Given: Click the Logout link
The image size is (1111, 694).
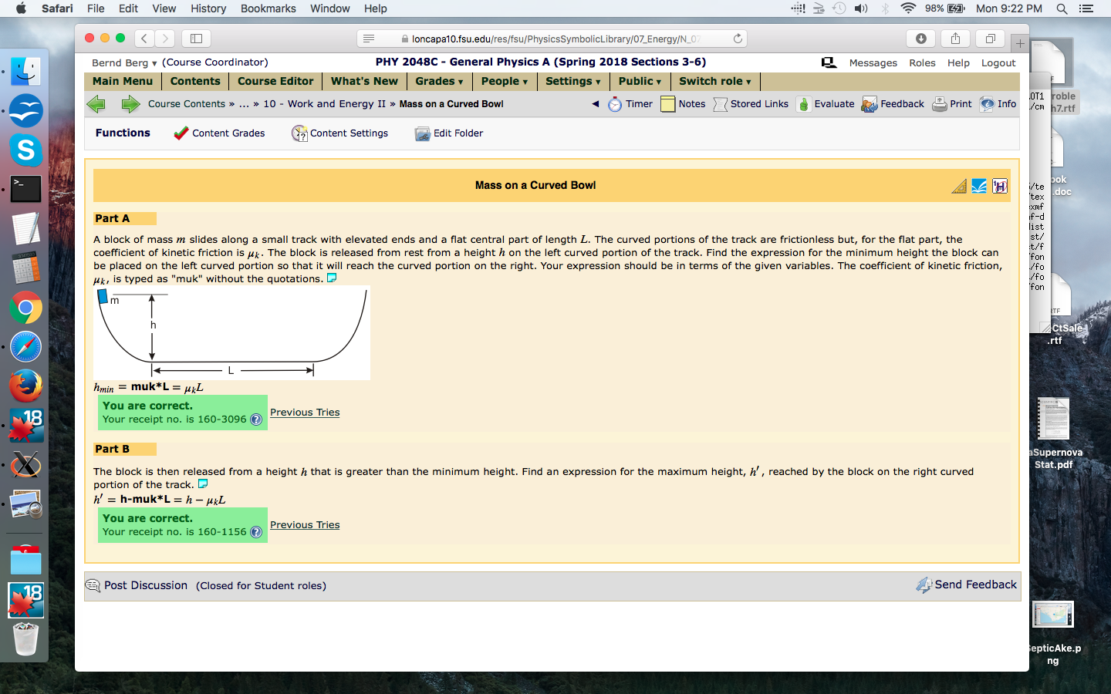Looking at the screenshot, I should tap(998, 63).
